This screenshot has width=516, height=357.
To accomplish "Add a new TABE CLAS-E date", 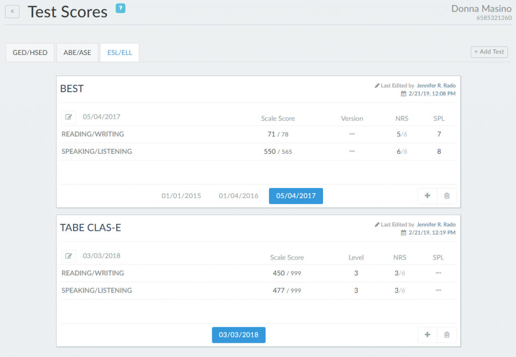I will (x=427, y=335).
